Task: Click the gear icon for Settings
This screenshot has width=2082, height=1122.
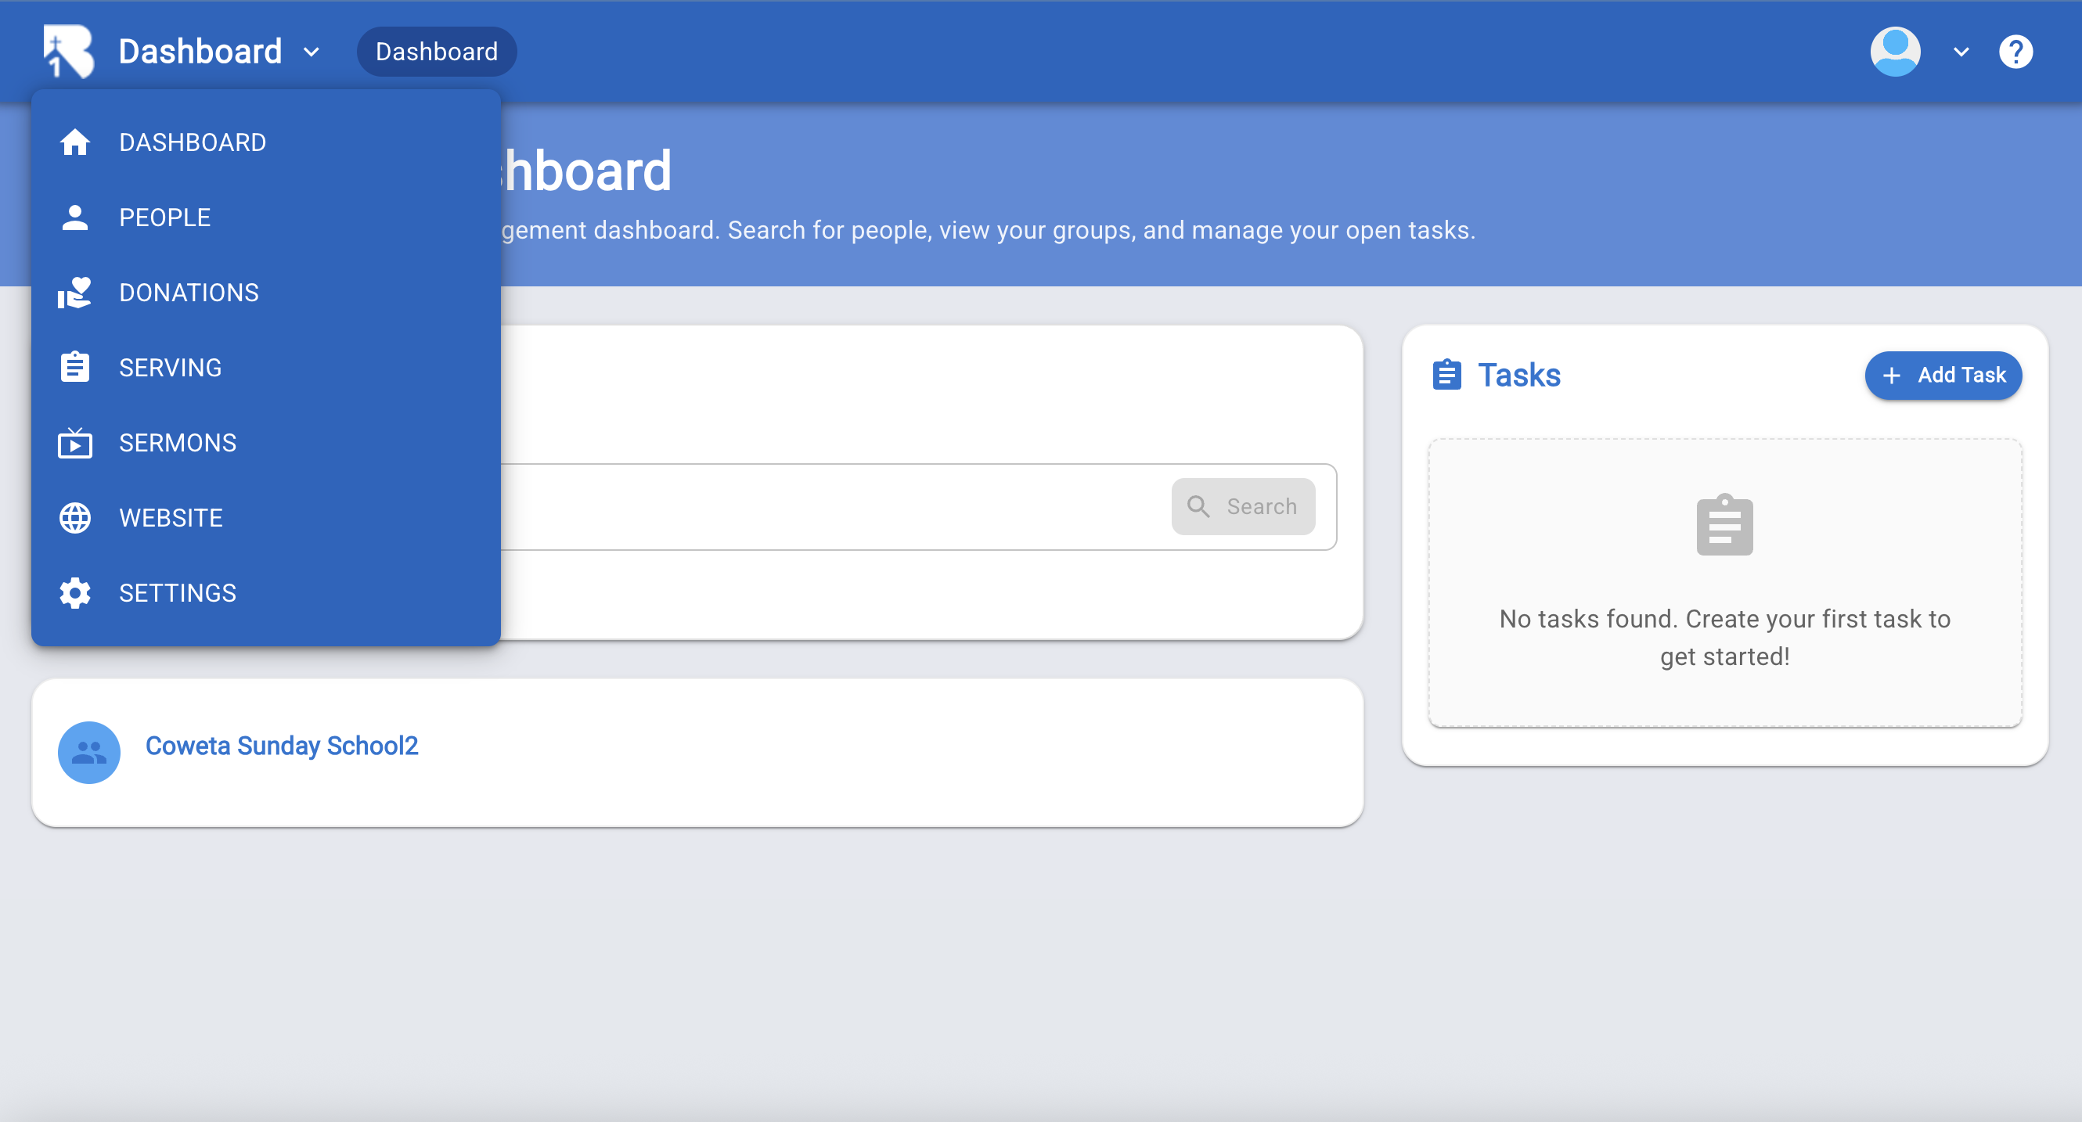Action: click(74, 593)
